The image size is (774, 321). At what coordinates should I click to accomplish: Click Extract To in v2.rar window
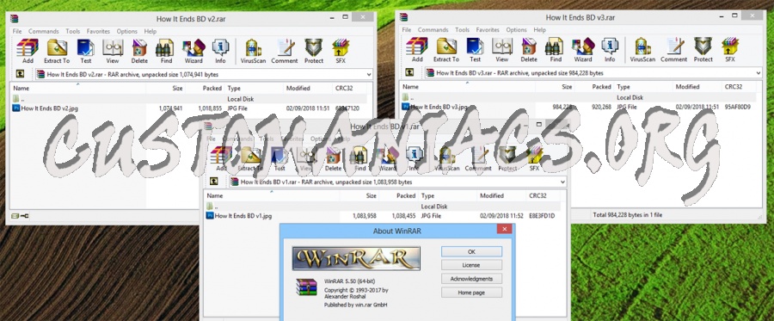pyautogui.click(x=57, y=52)
